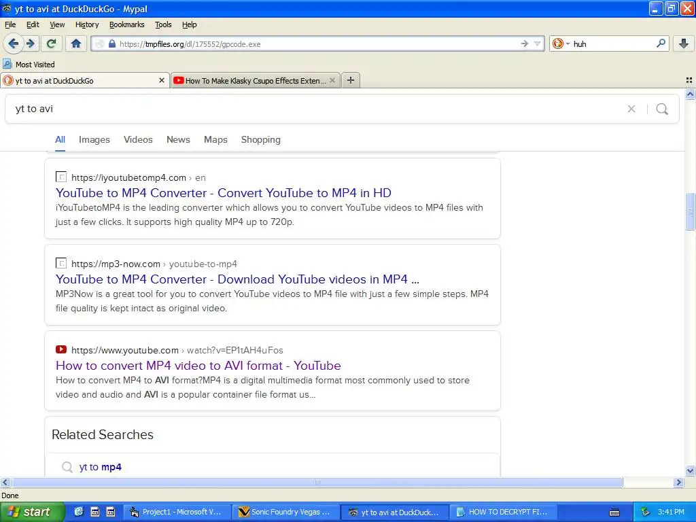Viewport: 696px width, 522px height.
Task: Launch Internet Explorer from quick launch
Action: click(x=79, y=512)
